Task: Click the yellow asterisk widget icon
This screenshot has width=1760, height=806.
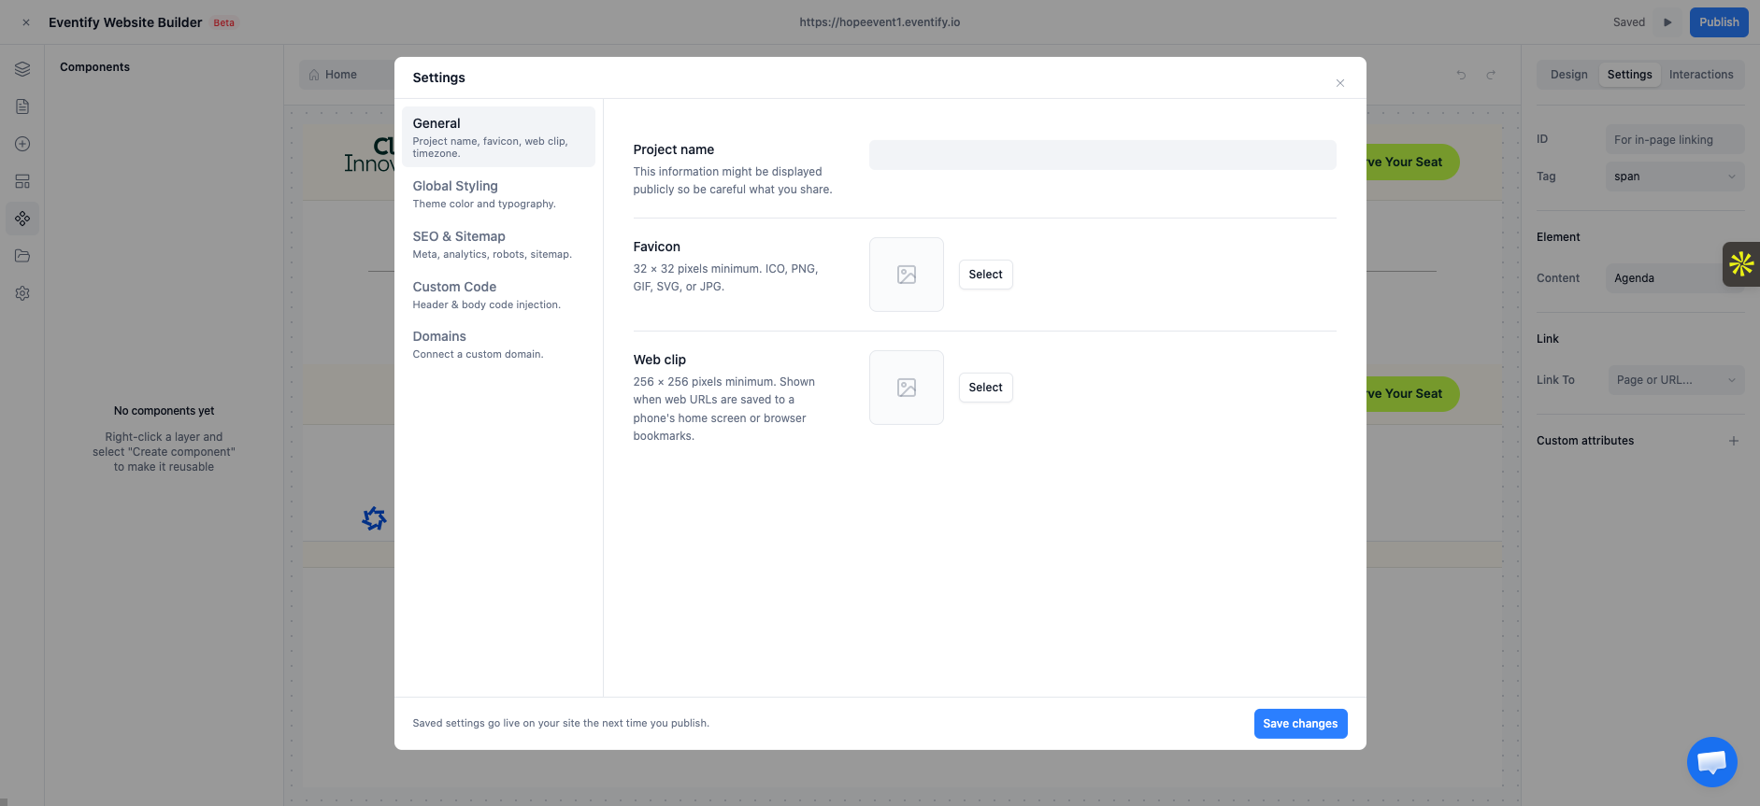Action: click(1741, 264)
